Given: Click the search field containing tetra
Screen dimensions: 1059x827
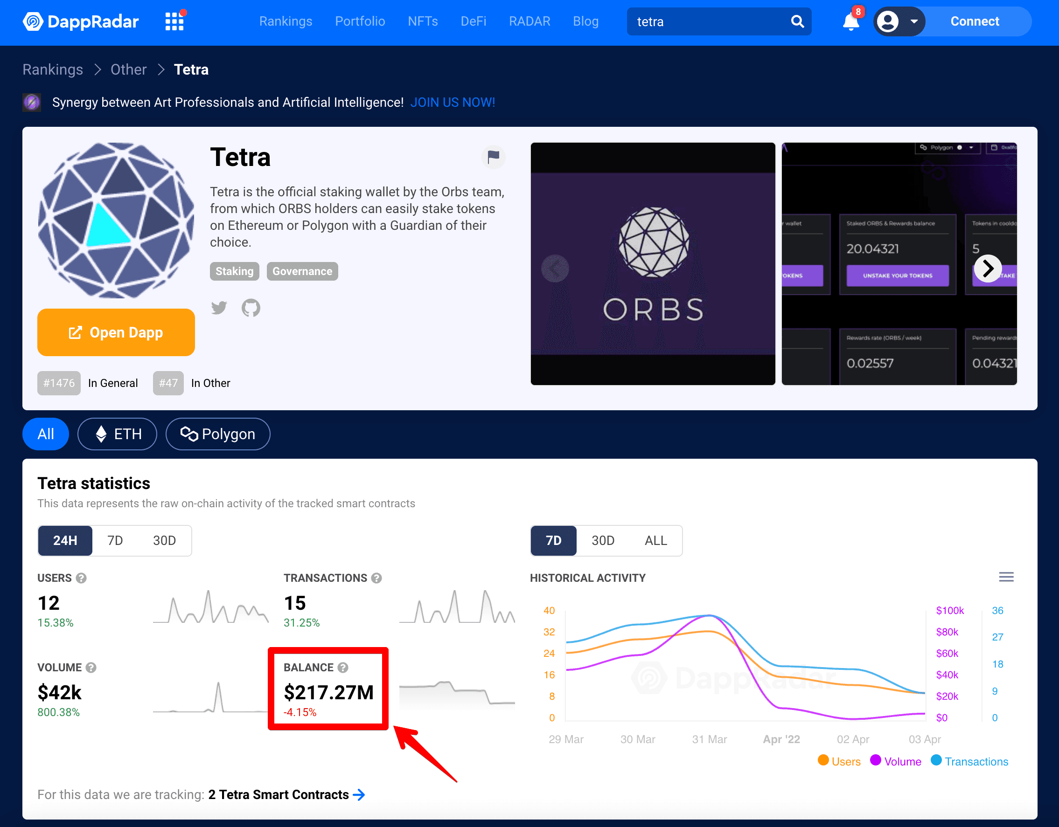Looking at the screenshot, I should coord(719,21).
